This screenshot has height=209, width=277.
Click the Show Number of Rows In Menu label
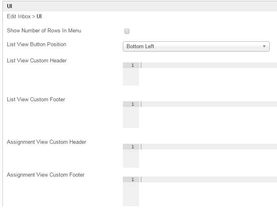(44, 31)
